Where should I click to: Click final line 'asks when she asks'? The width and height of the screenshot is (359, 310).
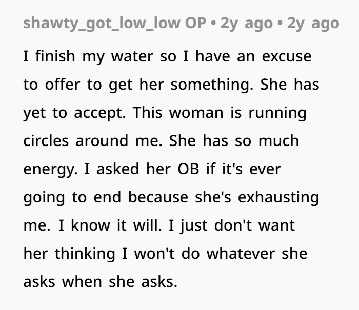[101, 282]
